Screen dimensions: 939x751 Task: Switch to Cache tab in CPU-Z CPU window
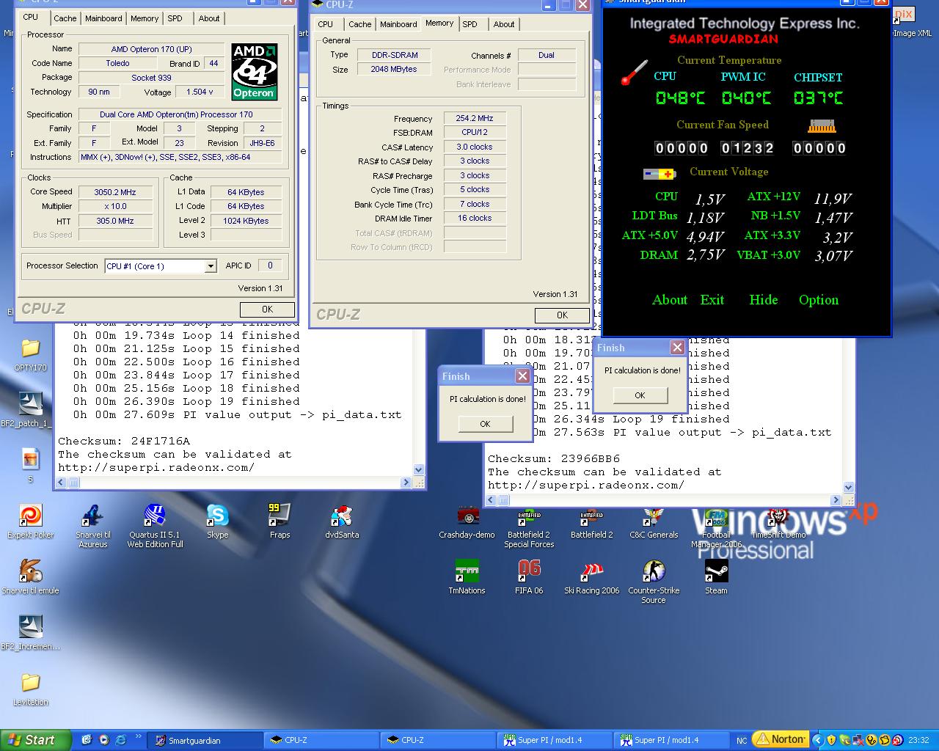tap(65, 18)
